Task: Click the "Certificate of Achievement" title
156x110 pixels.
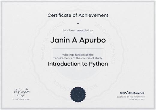Action: point(78,15)
